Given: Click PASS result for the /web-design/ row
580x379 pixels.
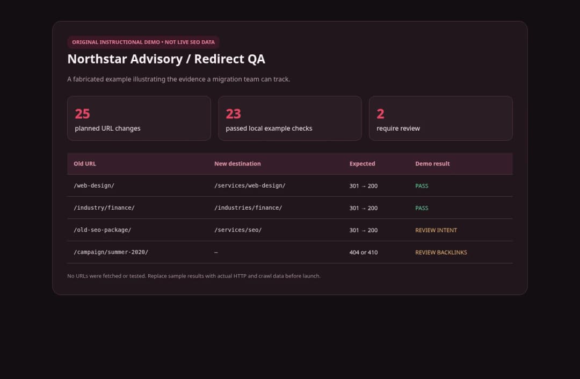Looking at the screenshot, I should pyautogui.click(x=422, y=186).
